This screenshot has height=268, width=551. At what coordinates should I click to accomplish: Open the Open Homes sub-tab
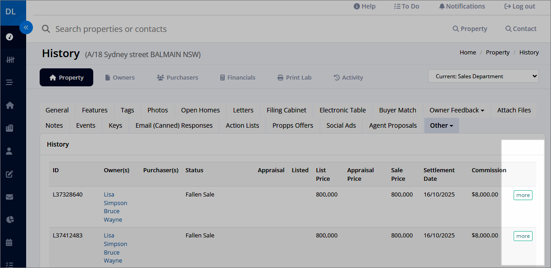coord(200,110)
